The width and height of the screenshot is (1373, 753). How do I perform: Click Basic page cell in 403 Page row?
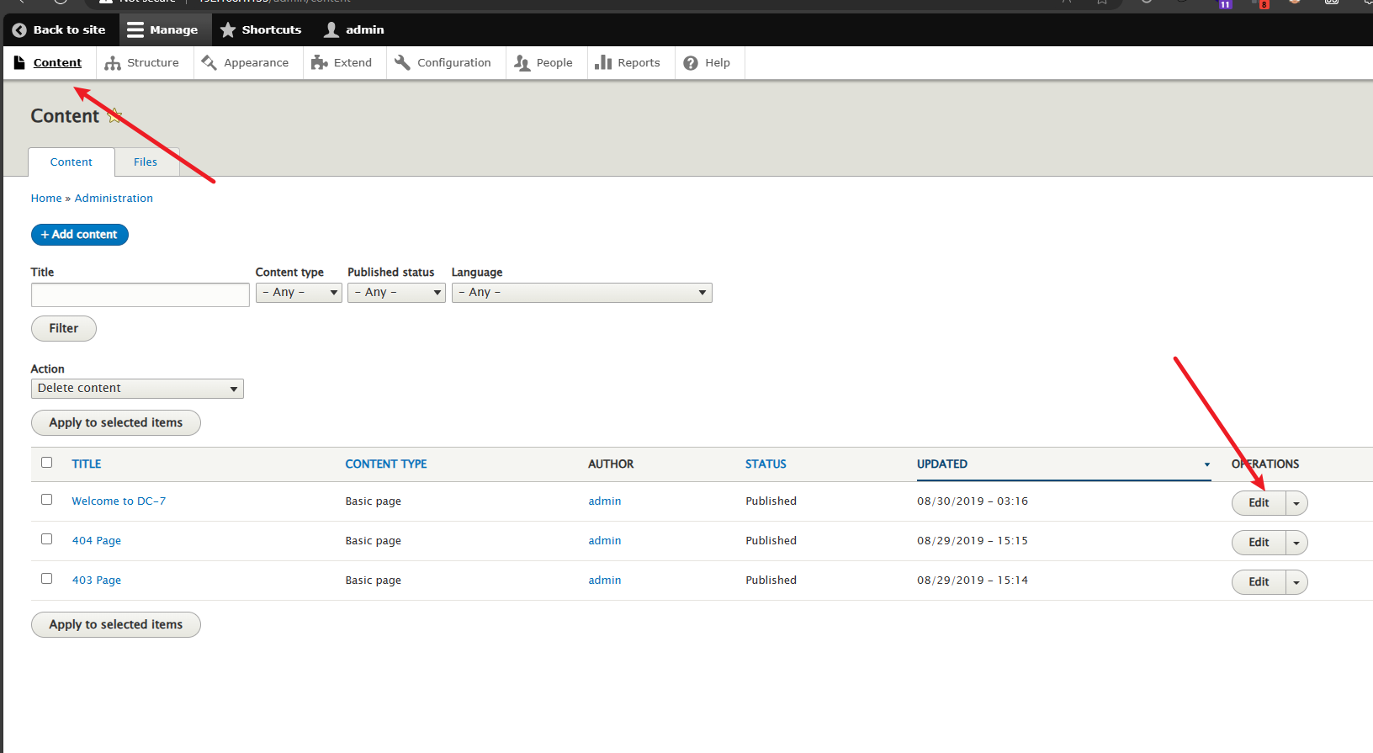(374, 580)
